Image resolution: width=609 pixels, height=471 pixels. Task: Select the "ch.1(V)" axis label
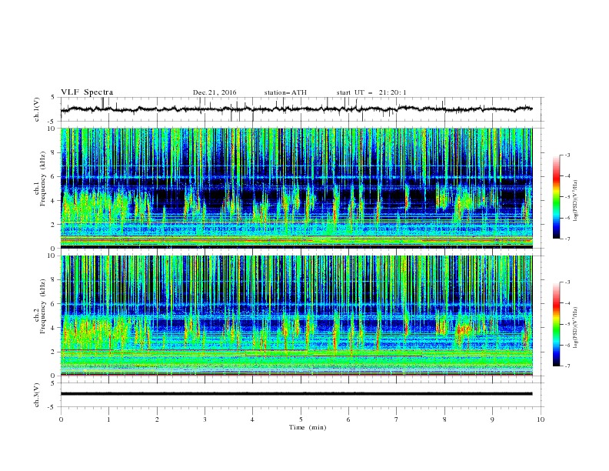(37, 110)
